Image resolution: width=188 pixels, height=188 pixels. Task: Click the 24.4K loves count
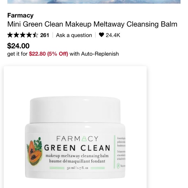point(113,35)
